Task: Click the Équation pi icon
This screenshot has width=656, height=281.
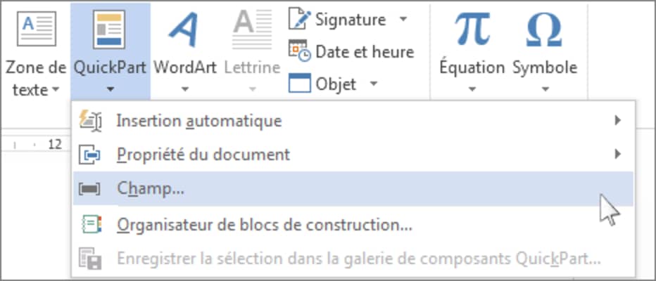Action: pos(472,29)
